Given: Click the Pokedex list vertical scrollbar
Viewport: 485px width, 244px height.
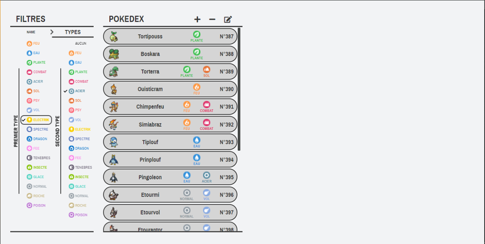Looking at the screenshot, I should tap(239, 89).
